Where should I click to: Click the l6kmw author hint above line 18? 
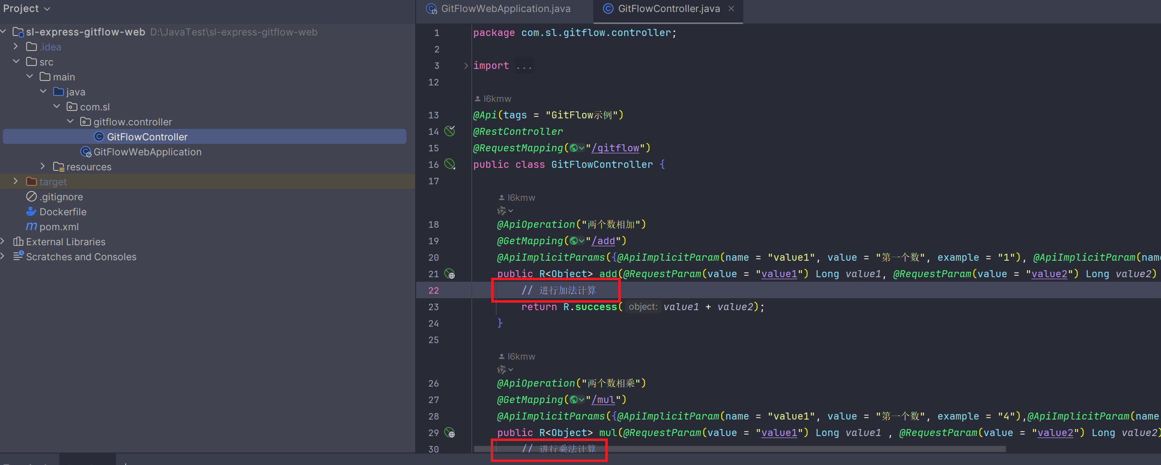coord(517,198)
